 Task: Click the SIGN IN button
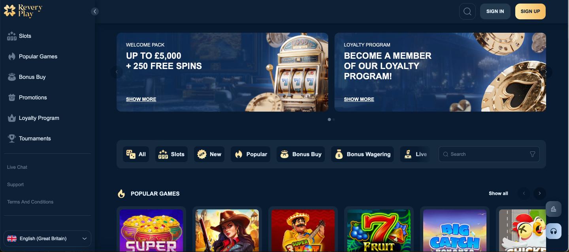[x=495, y=11]
